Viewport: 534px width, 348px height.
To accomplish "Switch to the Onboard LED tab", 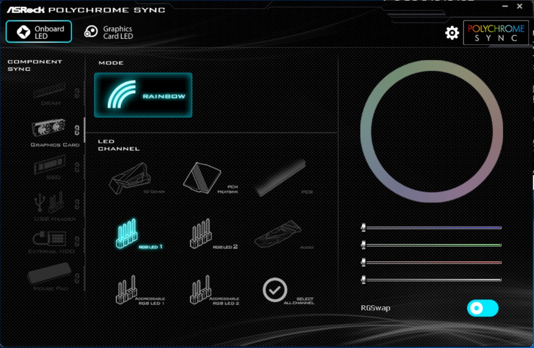I will tap(39, 32).
